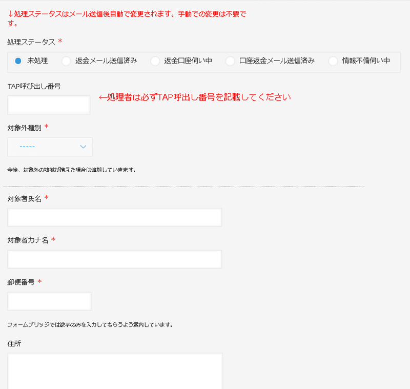Pick the 情報不備伺い中 radio option
The image size is (410, 389).
[333, 61]
